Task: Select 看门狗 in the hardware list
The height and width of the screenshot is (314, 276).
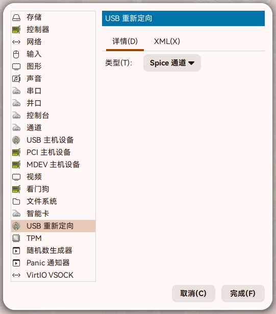Action: [x=54, y=189]
